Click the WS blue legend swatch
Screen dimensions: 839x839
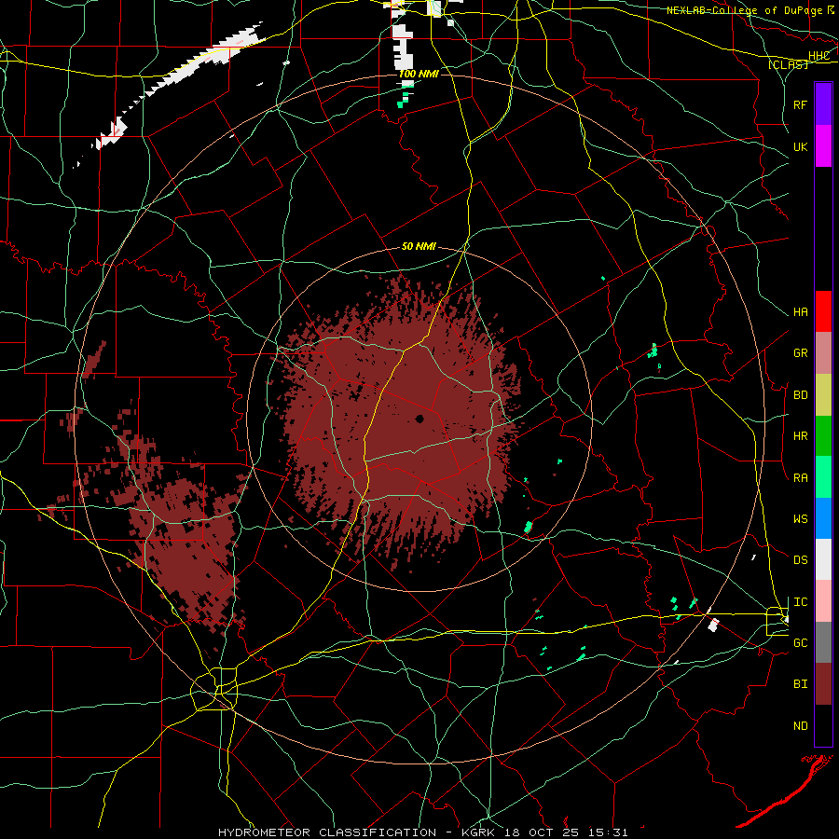pos(823,518)
